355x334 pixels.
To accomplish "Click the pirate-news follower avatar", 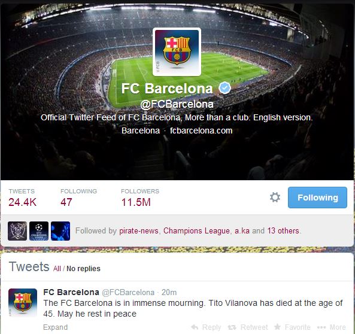I will coord(17,231).
